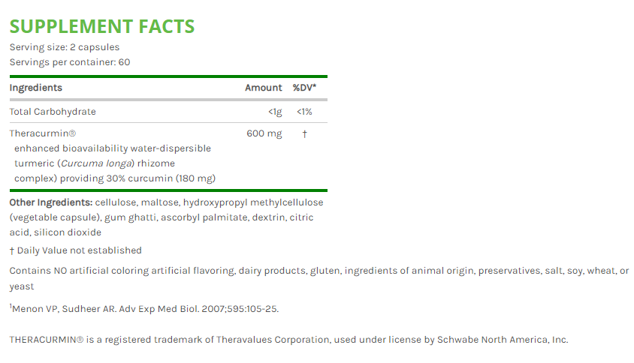Click the 'Serving size: 2 capsules' line
634x363 pixels.
(x=64, y=47)
